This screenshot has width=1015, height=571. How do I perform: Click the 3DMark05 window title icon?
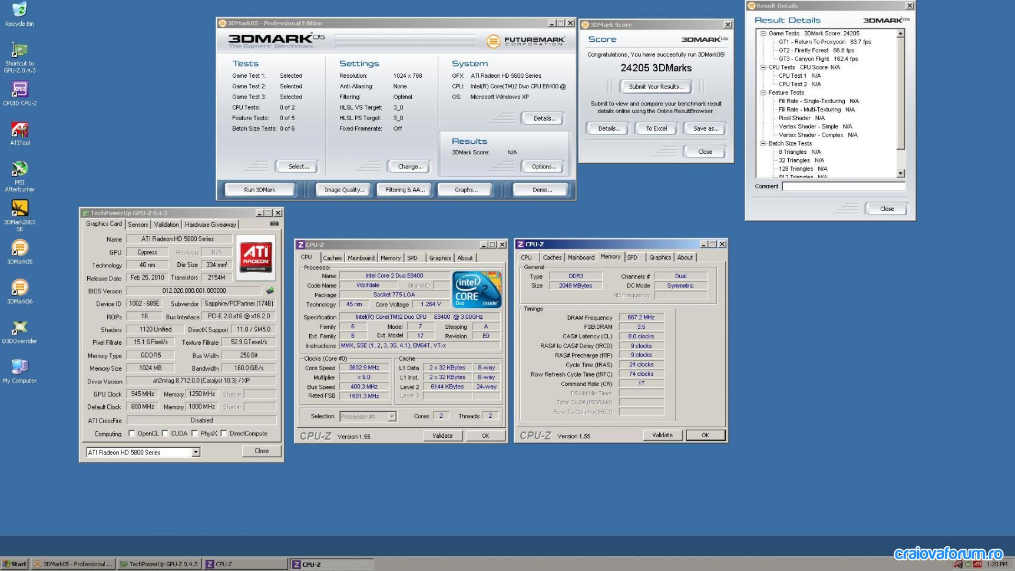click(x=223, y=24)
